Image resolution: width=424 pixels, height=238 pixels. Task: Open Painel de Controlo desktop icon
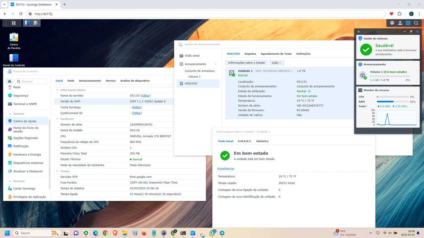tap(14, 60)
